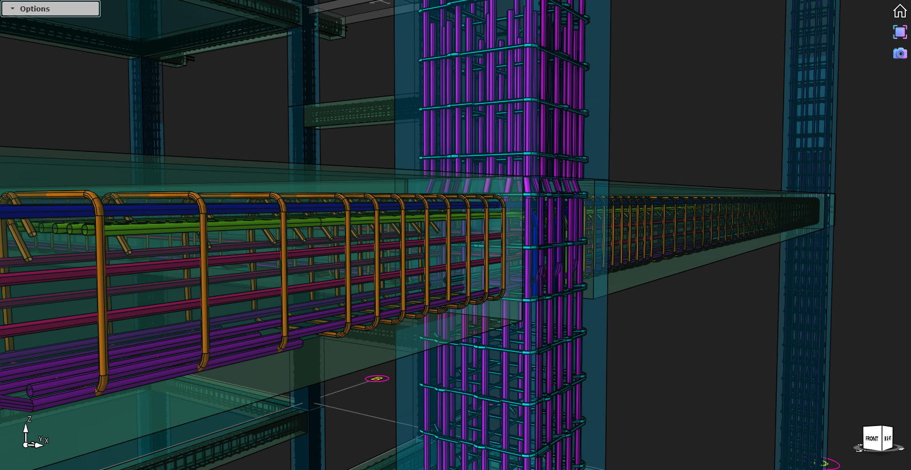Take a snapshot with the camera icon
This screenshot has width=911, height=470.
click(x=900, y=53)
